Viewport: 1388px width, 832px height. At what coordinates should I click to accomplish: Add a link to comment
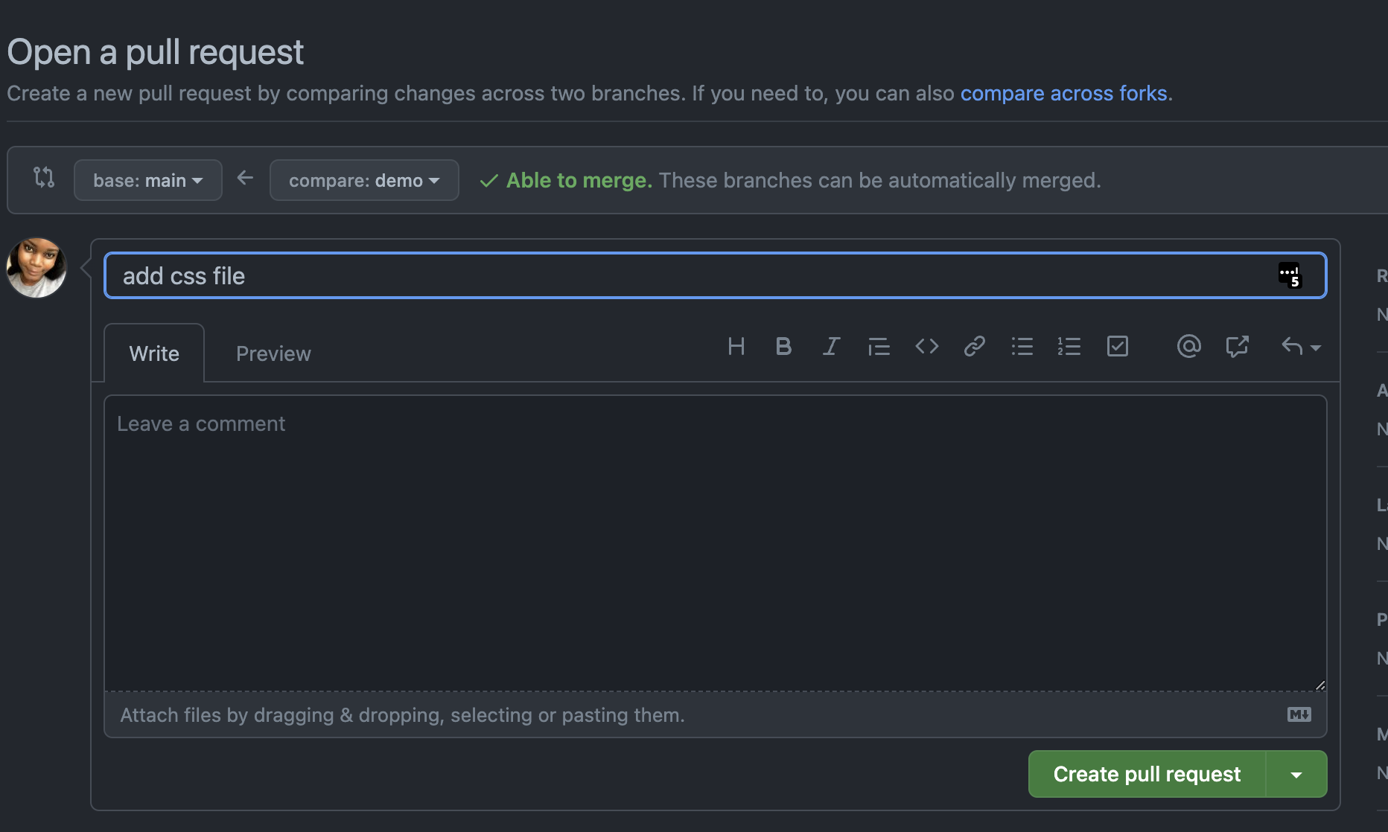(x=974, y=347)
